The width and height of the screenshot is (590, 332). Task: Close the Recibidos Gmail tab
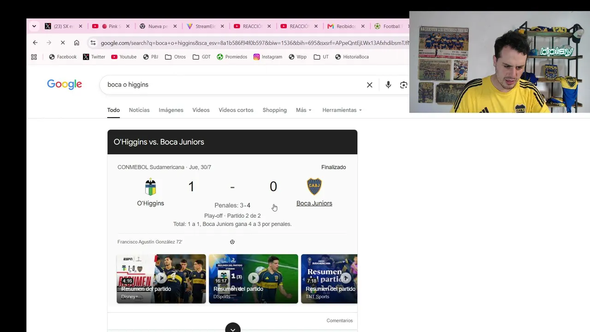[x=363, y=26]
